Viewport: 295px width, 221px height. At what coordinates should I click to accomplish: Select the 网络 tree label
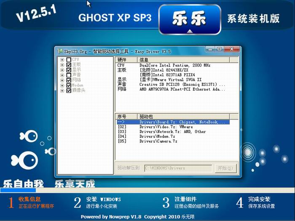click(76, 80)
